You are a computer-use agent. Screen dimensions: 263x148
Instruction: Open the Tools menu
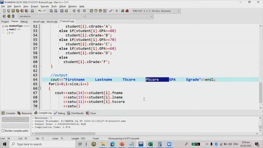[54, 7]
